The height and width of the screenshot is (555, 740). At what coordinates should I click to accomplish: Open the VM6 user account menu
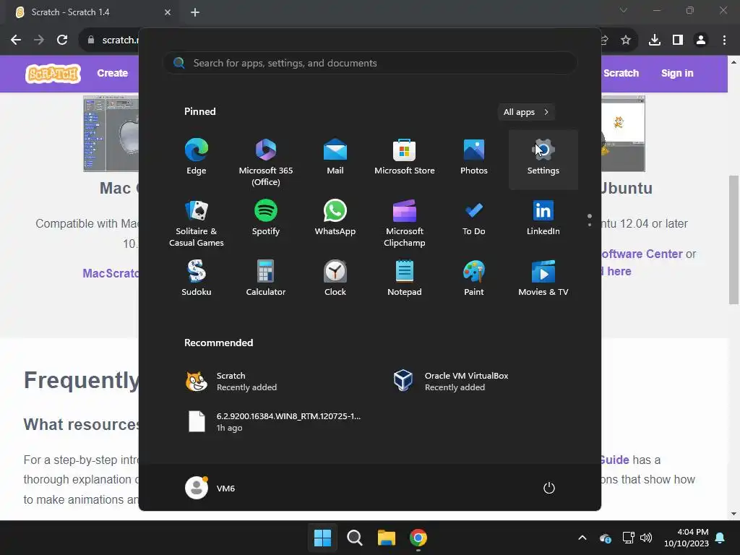tap(210, 488)
